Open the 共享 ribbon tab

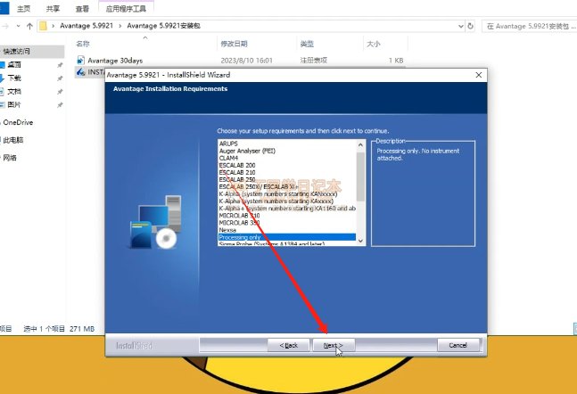pos(53,8)
